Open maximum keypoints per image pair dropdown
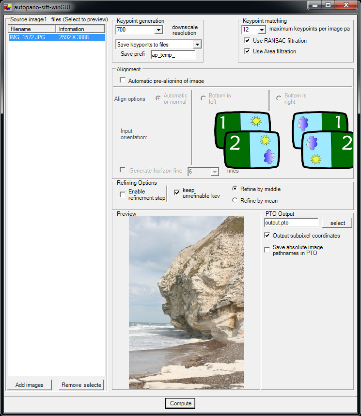 (262, 30)
